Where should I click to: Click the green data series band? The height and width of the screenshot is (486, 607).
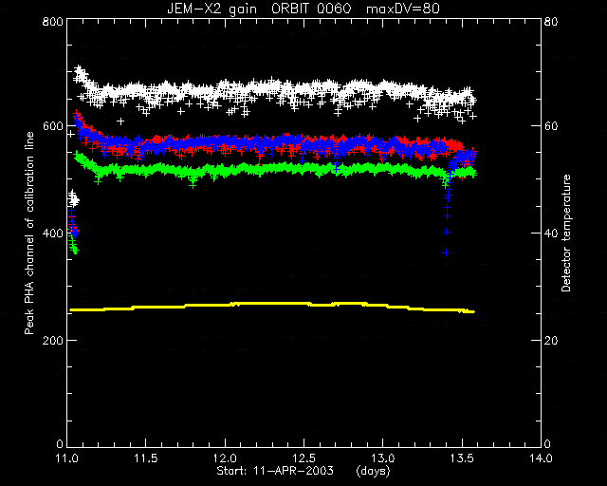pos(271,170)
